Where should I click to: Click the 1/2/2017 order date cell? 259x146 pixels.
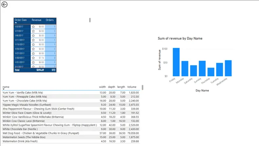pyautogui.click(x=22, y=27)
